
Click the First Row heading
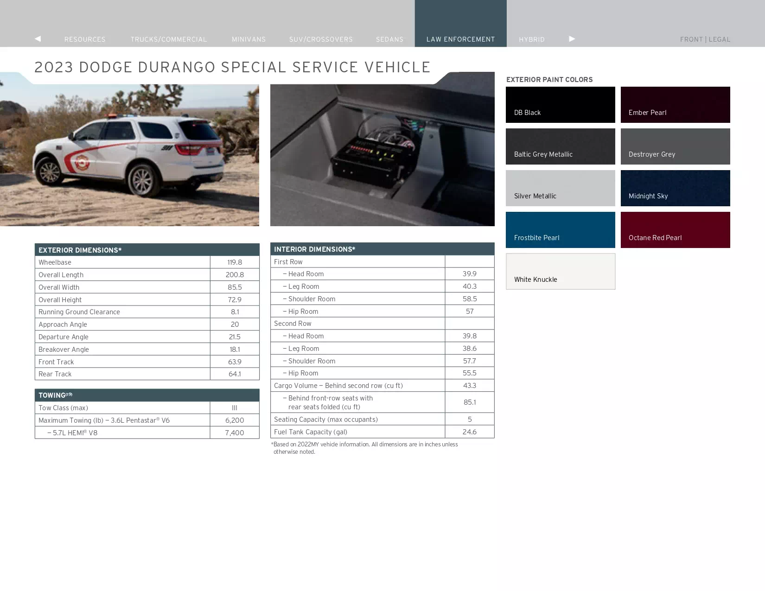288,262
